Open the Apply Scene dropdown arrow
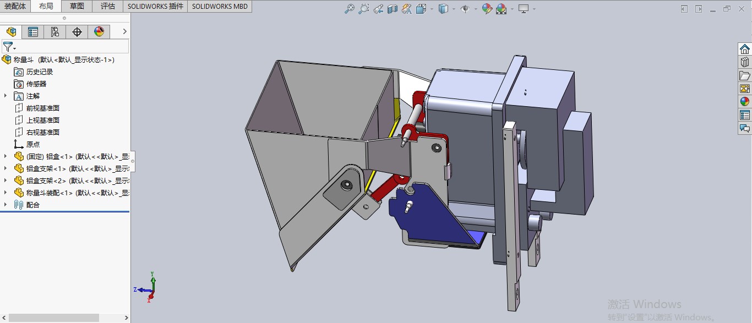Screen dimensions: 752x323 (x=512, y=9)
